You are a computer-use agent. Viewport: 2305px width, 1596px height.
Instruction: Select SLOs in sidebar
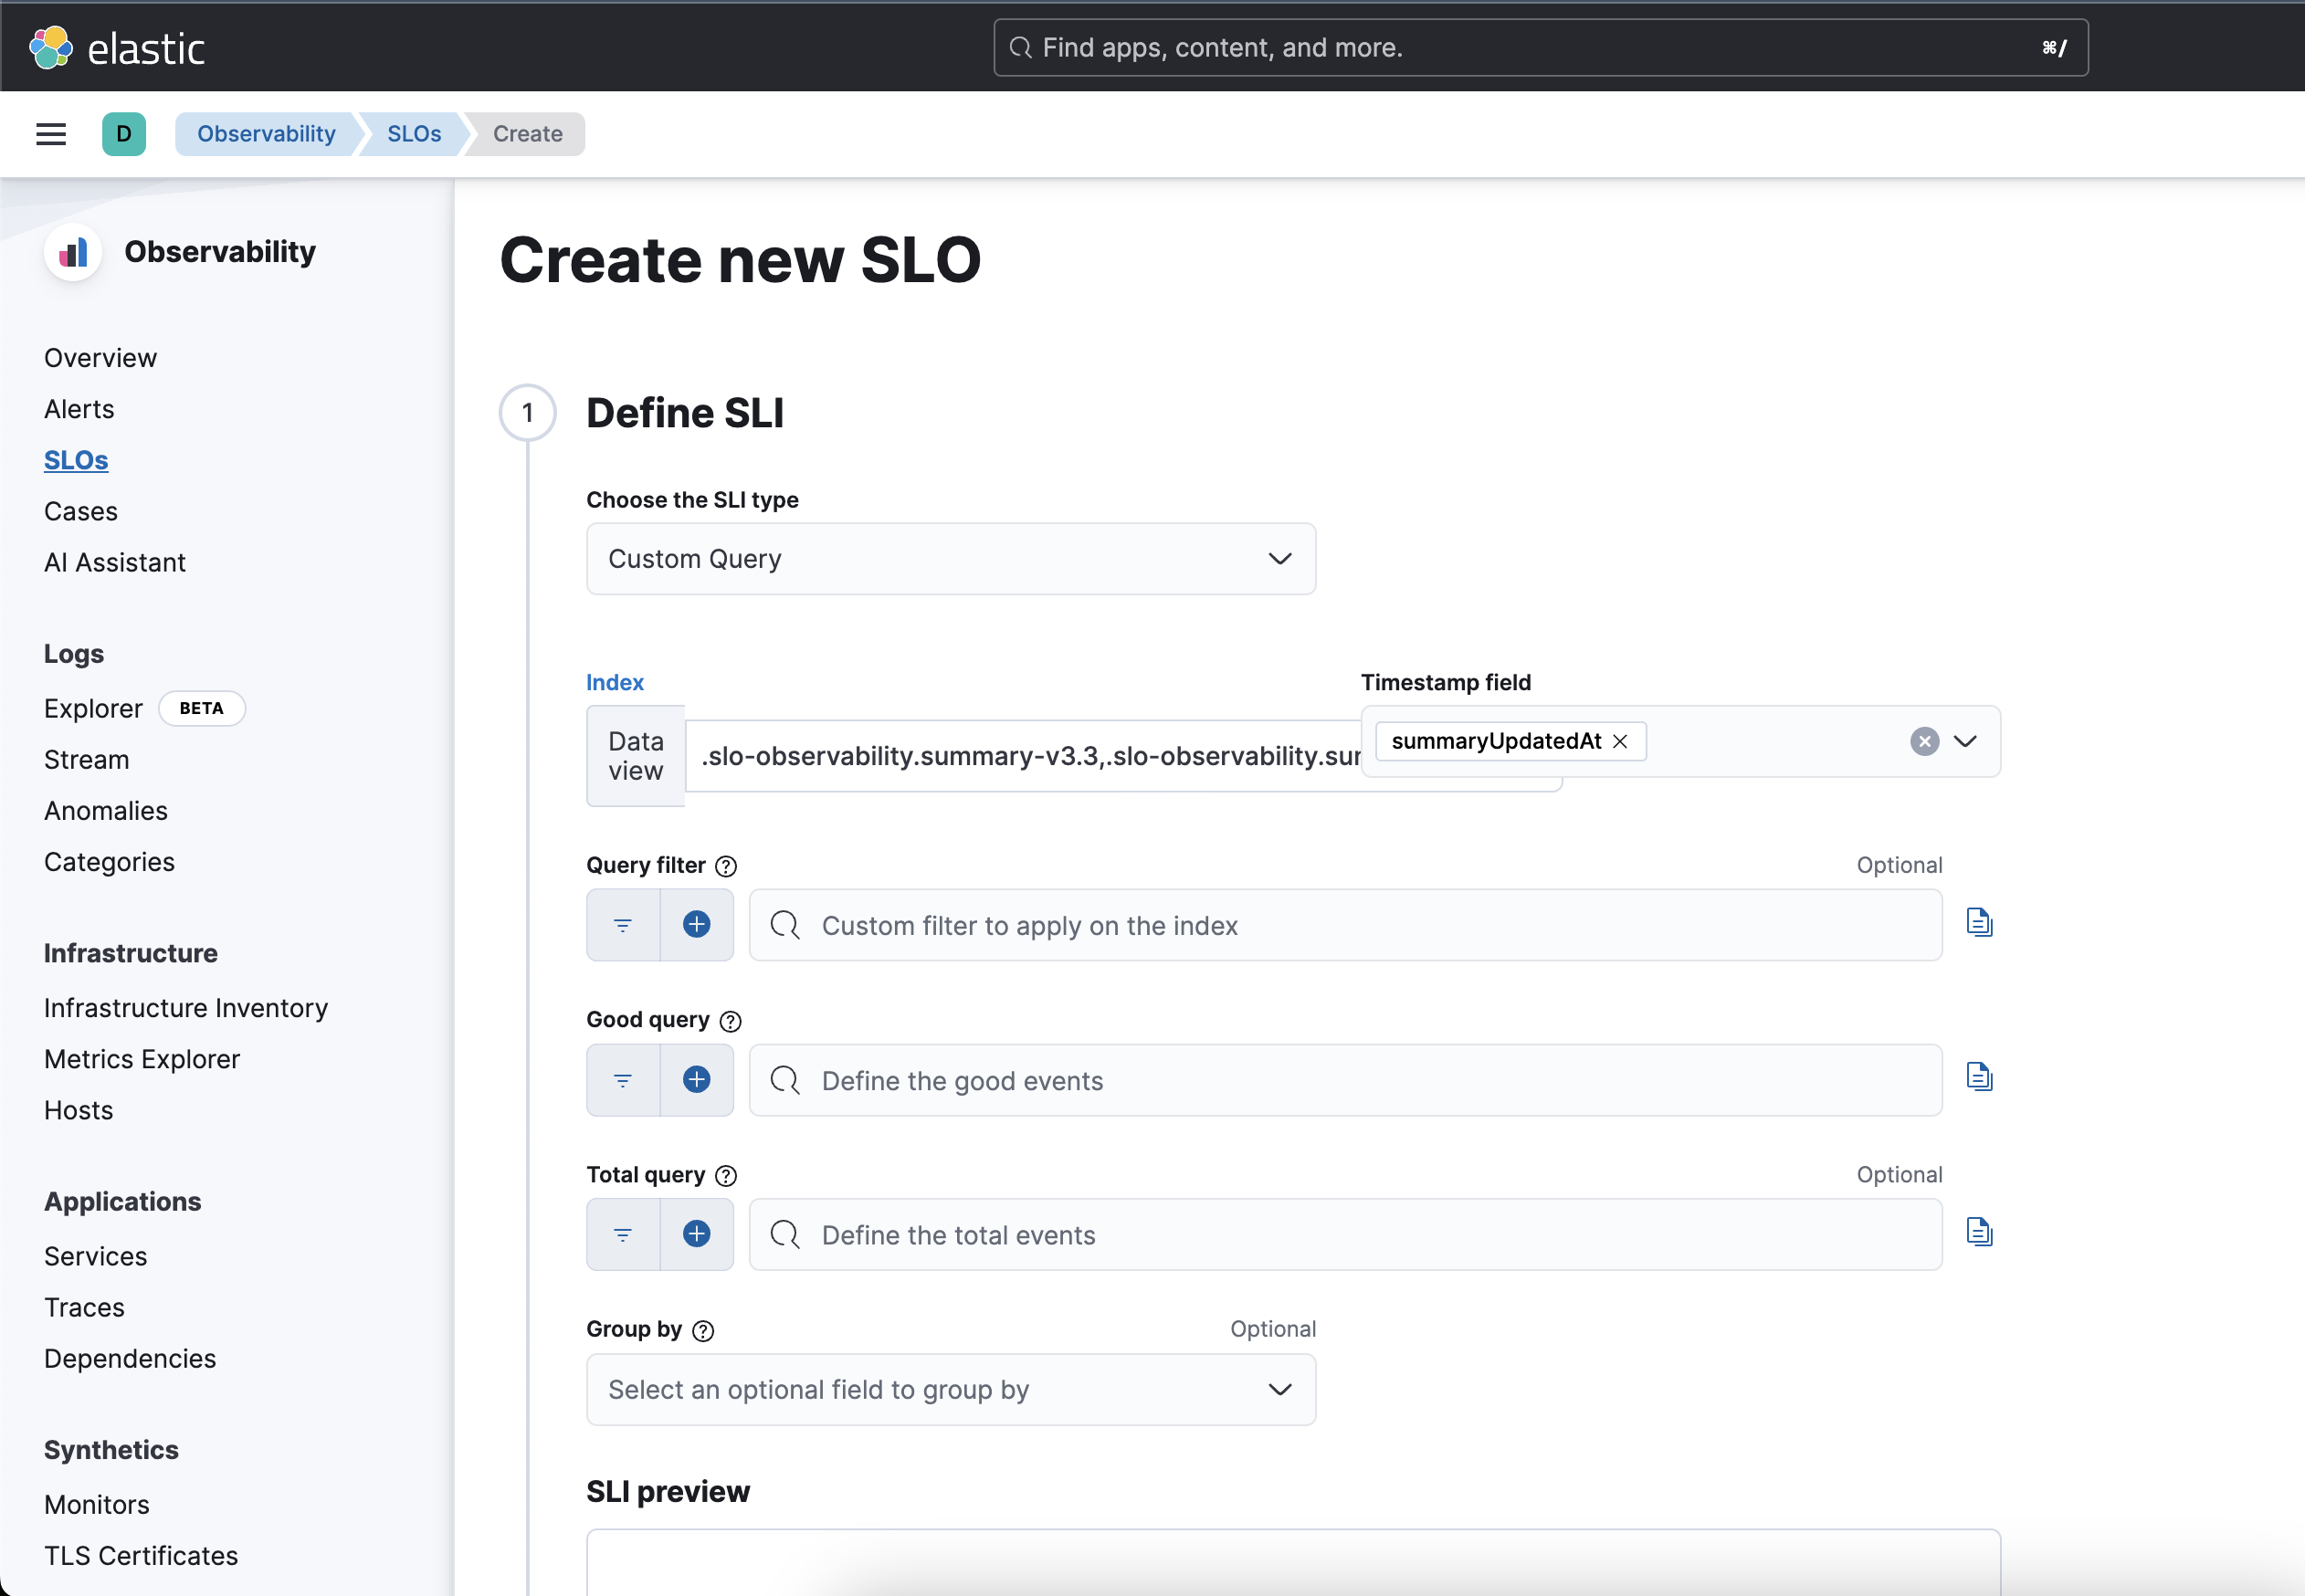76,460
